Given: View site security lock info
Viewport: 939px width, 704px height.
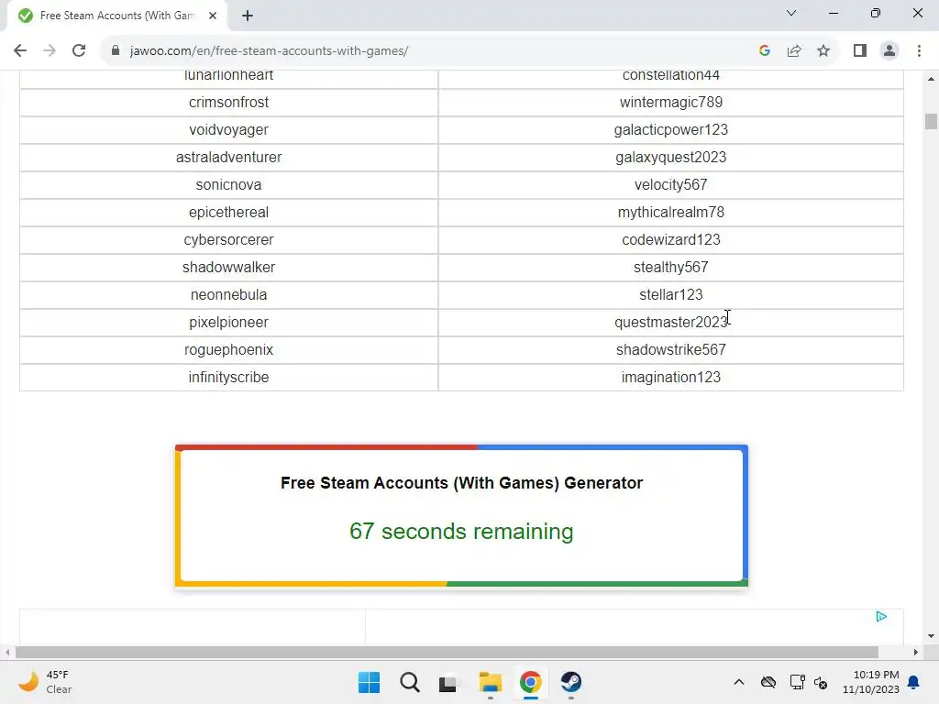Looking at the screenshot, I should click(116, 51).
